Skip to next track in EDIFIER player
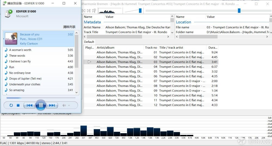Image resolution: width=272 pixels, height=146 pixels. (52, 105)
